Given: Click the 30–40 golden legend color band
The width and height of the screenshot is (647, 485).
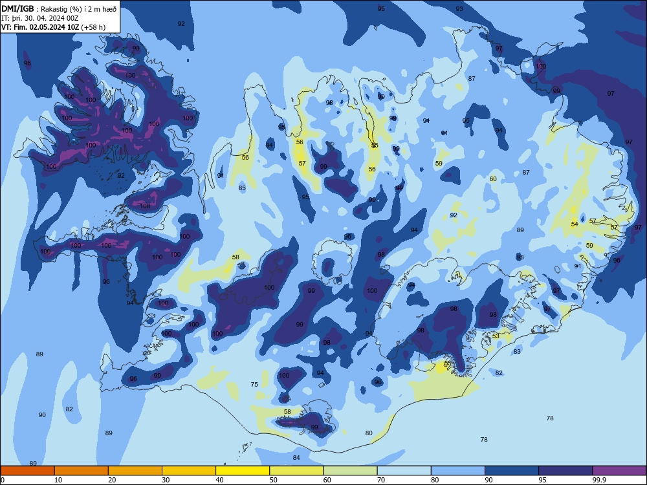Looking at the screenshot, I should tap(189, 471).
